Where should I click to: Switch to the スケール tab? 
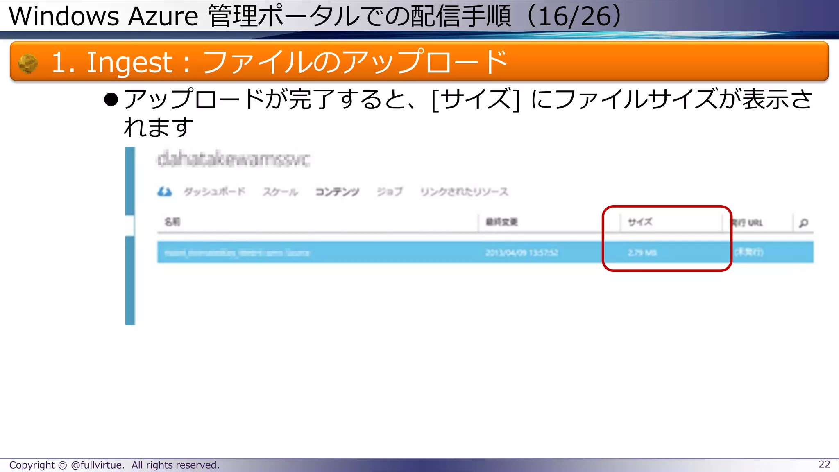[281, 192]
